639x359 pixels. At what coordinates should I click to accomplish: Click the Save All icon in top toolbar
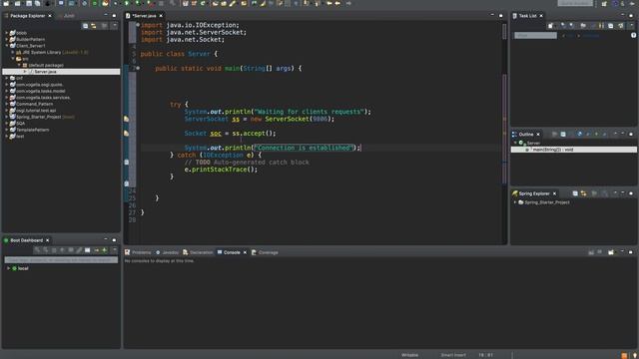click(x=38, y=3)
